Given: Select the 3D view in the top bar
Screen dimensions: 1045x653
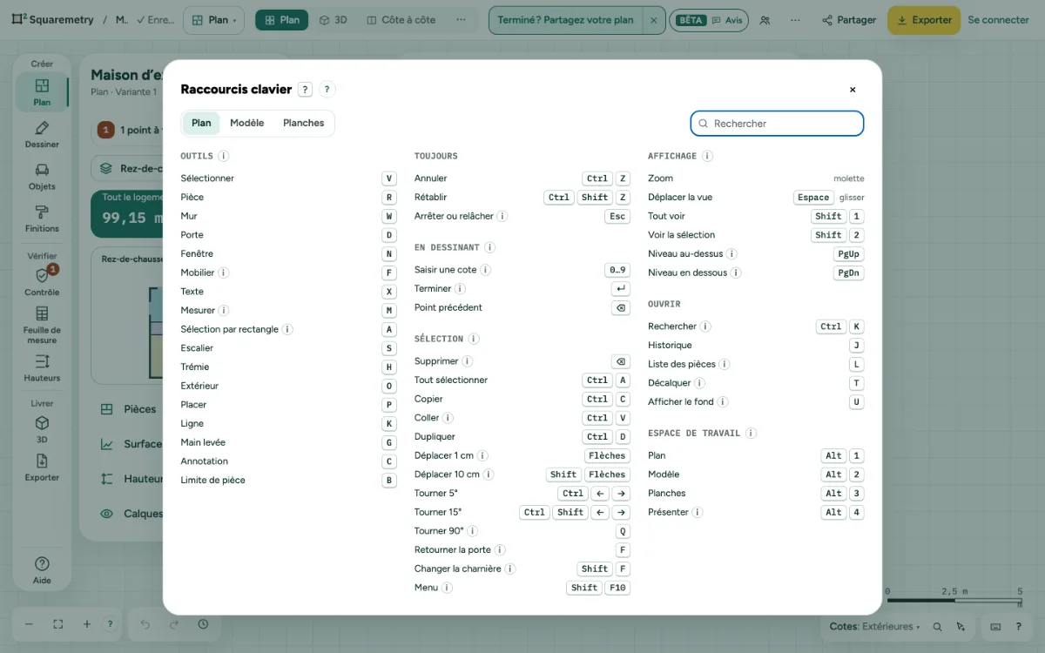Looking at the screenshot, I should [333, 20].
